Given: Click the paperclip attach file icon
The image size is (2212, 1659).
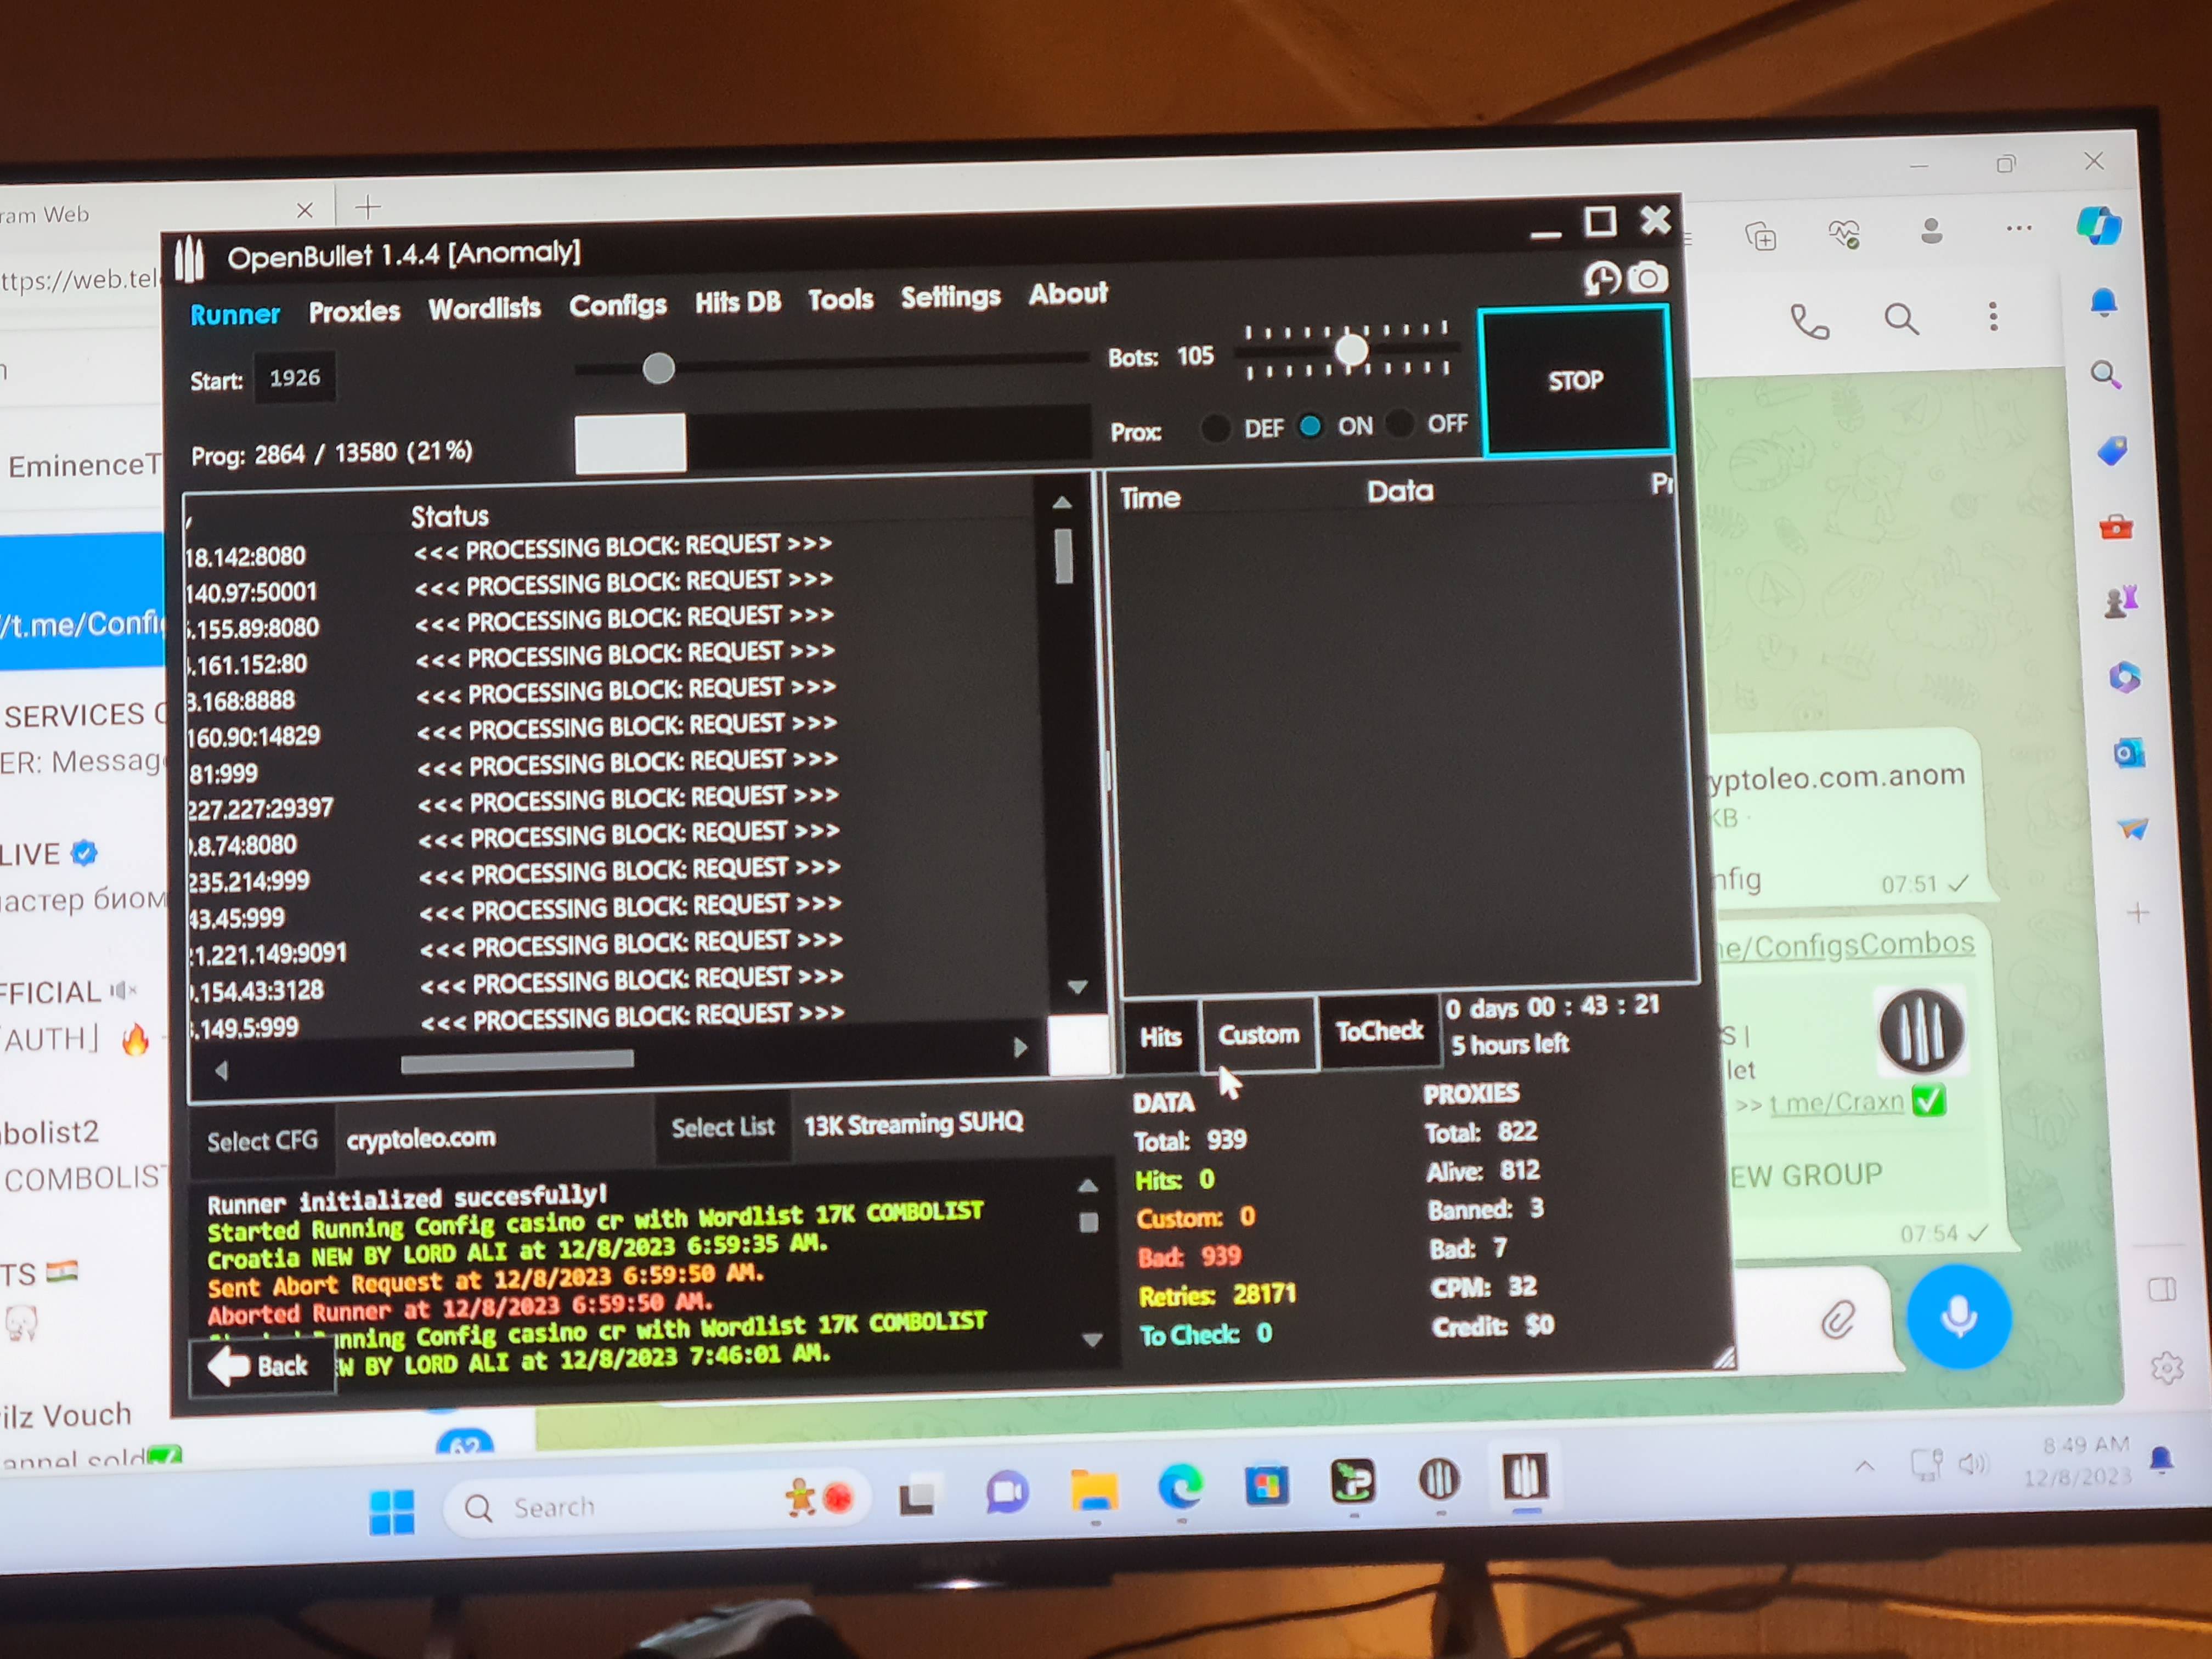Looking at the screenshot, I should click(x=1837, y=1320).
